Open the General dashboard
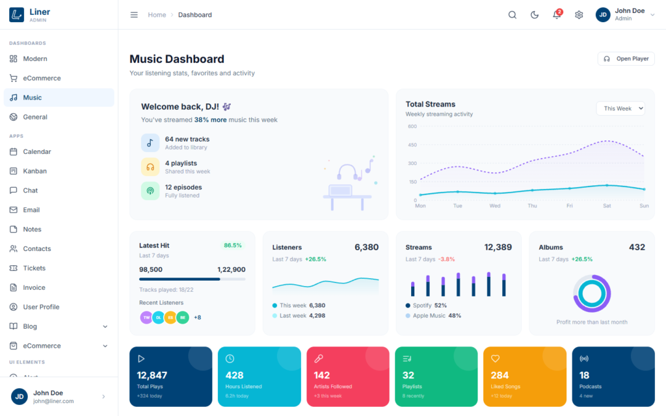 click(59, 117)
